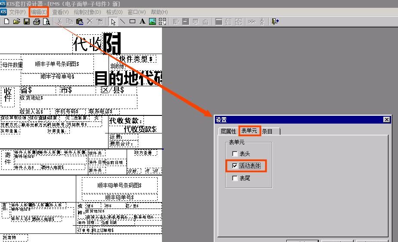Image resolution: width=398 pixels, height=242 pixels.
Task: Click the same height sizing icon
Action: [228, 21]
